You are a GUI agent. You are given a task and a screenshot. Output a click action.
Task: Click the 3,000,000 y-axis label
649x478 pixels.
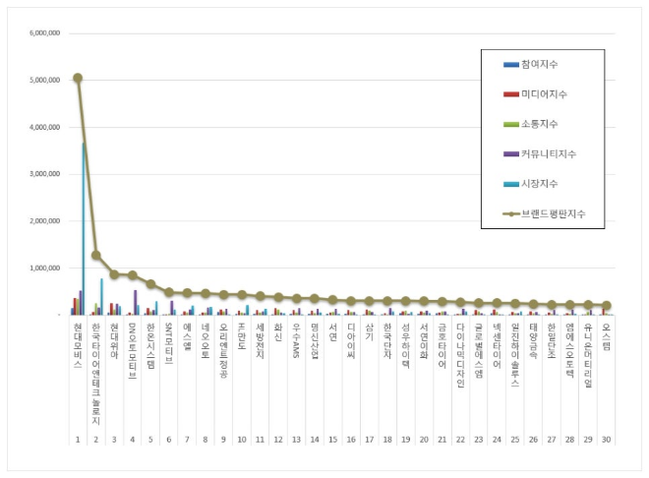coord(46,174)
